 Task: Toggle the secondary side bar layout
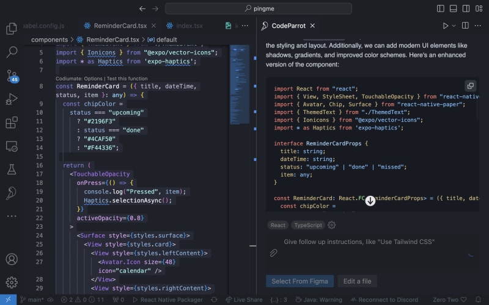pos(466,9)
